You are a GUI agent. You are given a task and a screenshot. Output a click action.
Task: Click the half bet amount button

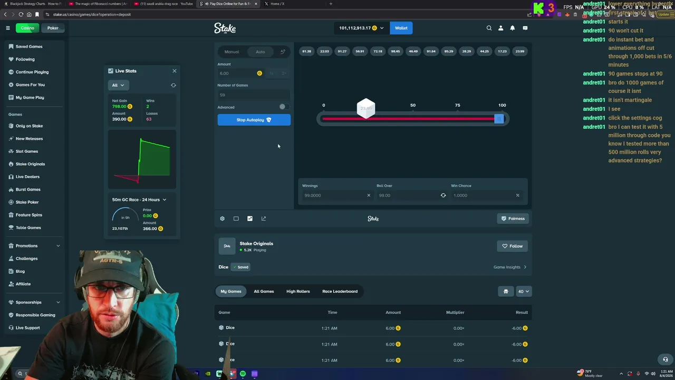coord(272,73)
